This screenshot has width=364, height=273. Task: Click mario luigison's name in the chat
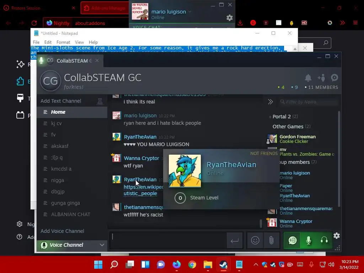pyautogui.click(x=140, y=116)
